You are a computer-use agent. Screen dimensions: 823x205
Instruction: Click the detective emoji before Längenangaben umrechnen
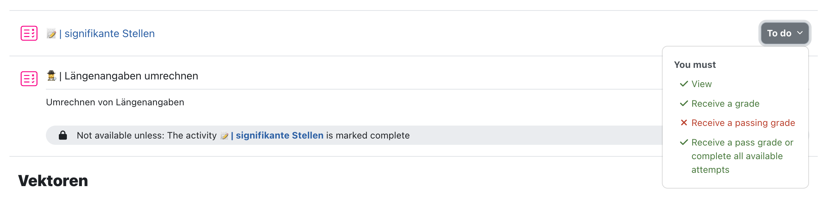point(51,76)
